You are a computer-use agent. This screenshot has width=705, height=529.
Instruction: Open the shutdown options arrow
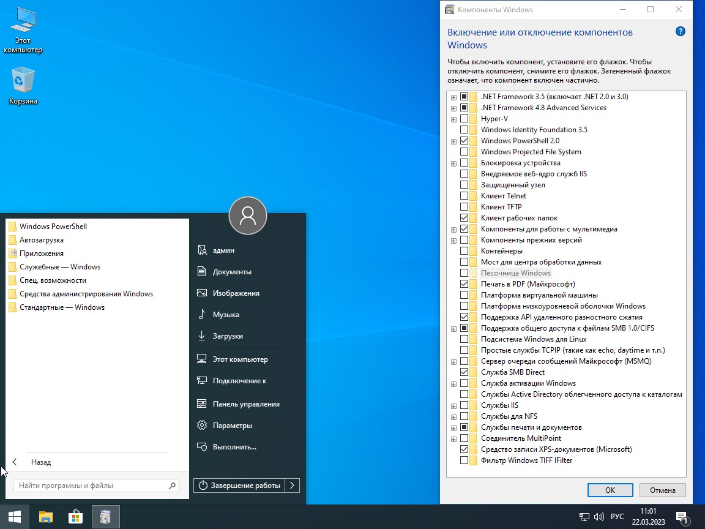coord(293,486)
